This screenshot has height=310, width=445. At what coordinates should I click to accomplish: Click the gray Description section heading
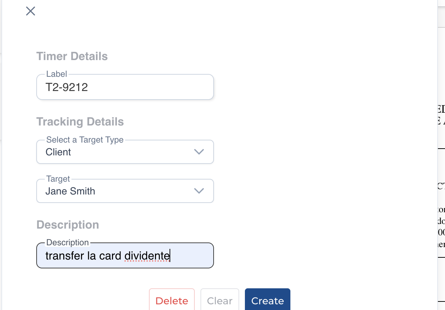[68, 225]
